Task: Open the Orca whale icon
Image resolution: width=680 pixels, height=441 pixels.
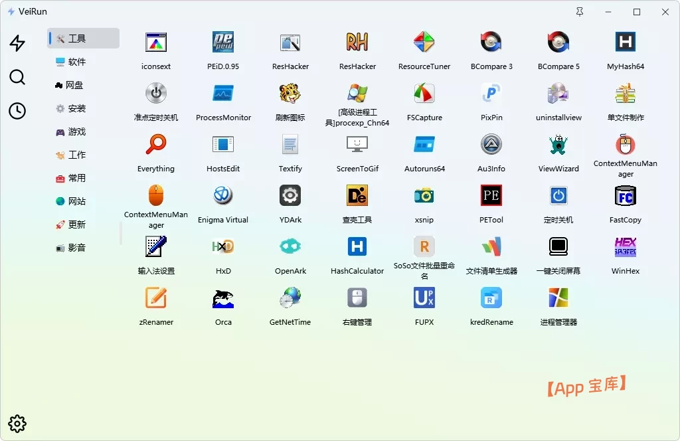Action: (x=223, y=298)
